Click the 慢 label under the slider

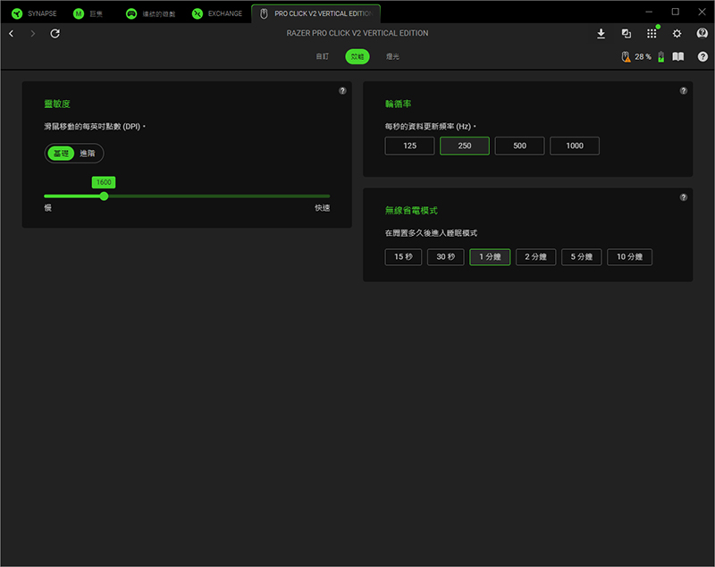[x=48, y=208]
